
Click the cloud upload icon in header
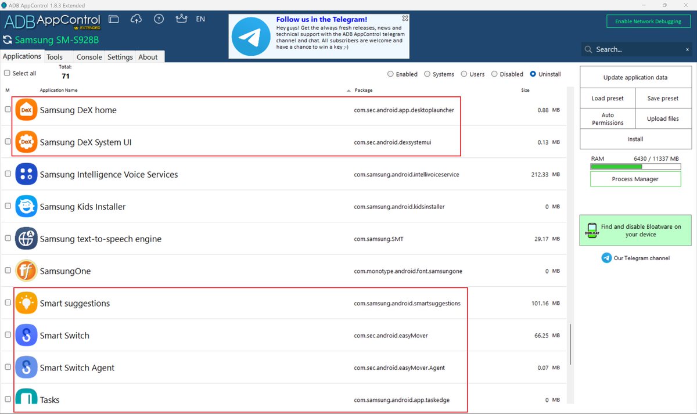point(136,19)
